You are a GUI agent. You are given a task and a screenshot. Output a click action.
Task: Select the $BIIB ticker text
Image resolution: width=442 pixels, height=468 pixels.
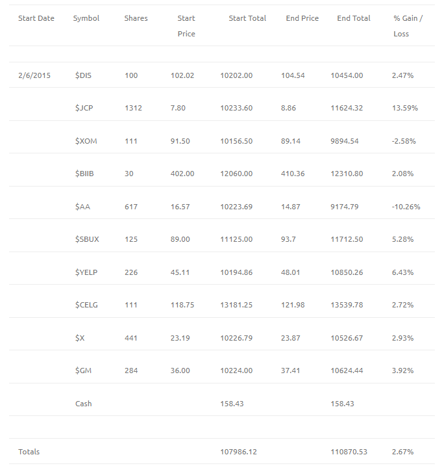point(84,174)
